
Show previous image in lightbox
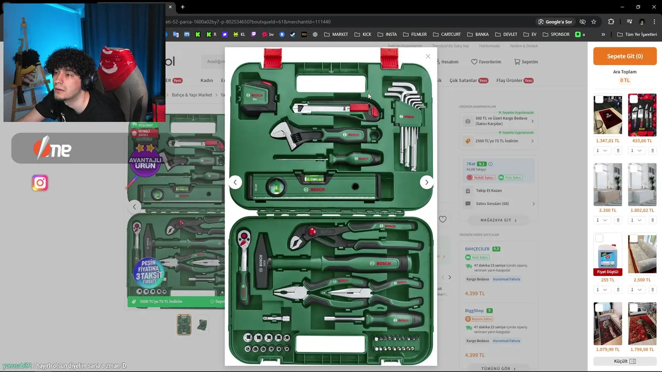235,182
